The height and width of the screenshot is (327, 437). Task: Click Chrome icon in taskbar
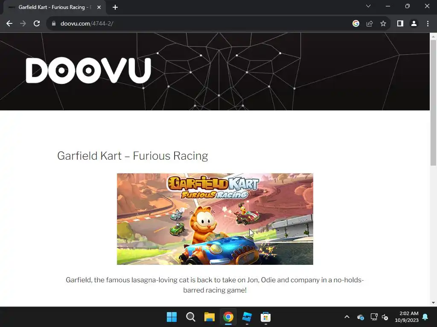[x=228, y=317]
